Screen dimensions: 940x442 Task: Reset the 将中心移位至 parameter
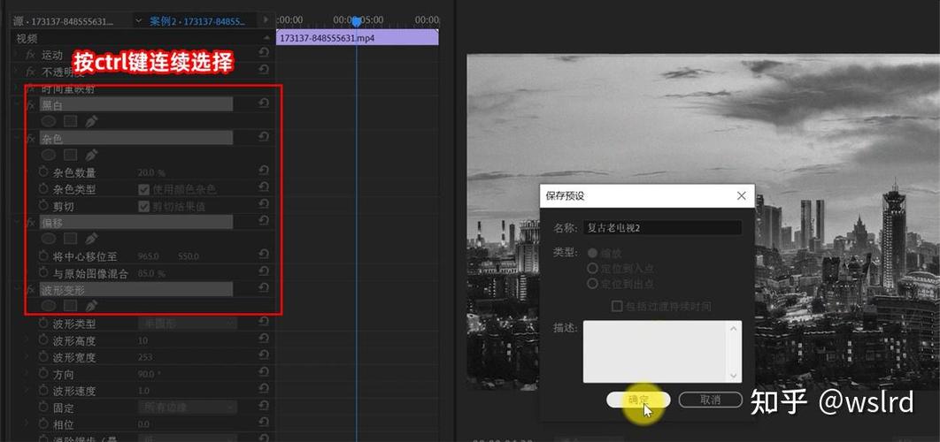tap(264, 255)
